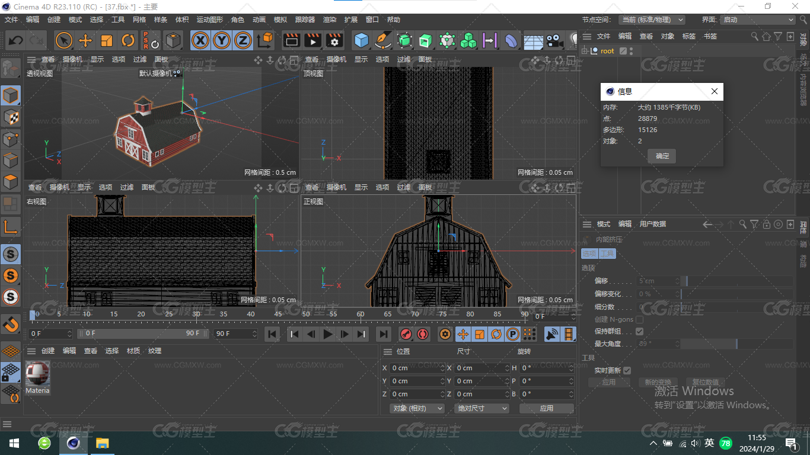Click the Camera object icon in toolbar
The width and height of the screenshot is (810, 455).
point(554,40)
